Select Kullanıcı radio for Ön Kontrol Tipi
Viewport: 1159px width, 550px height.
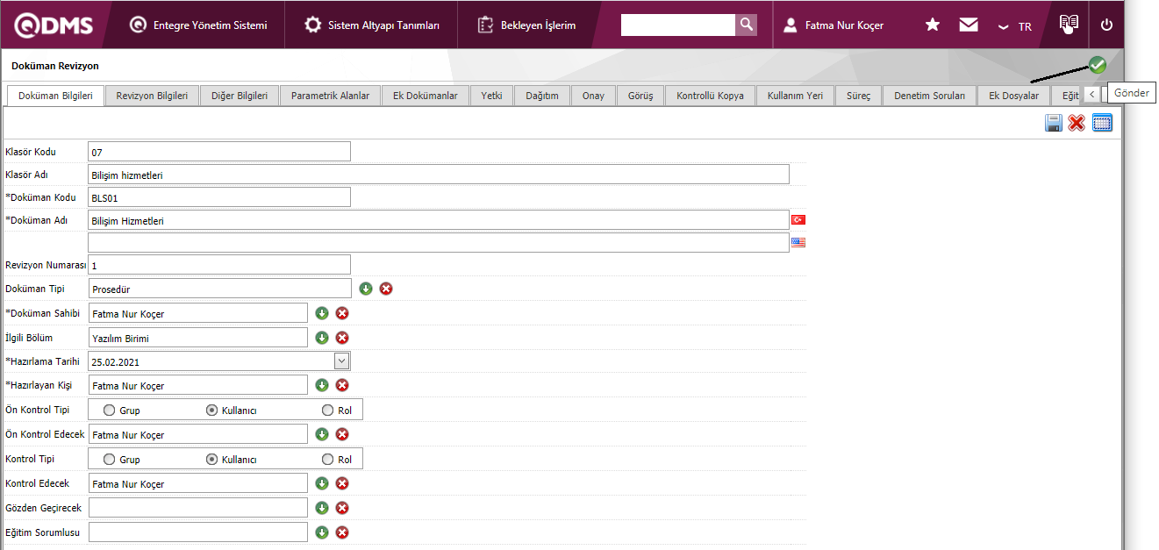click(211, 410)
